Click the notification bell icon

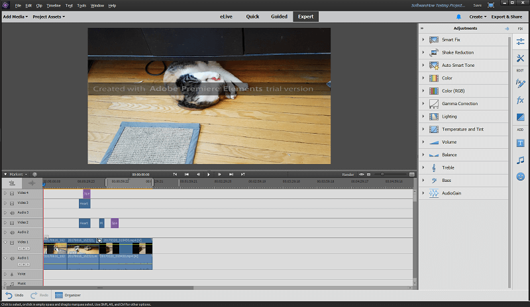coord(458,17)
